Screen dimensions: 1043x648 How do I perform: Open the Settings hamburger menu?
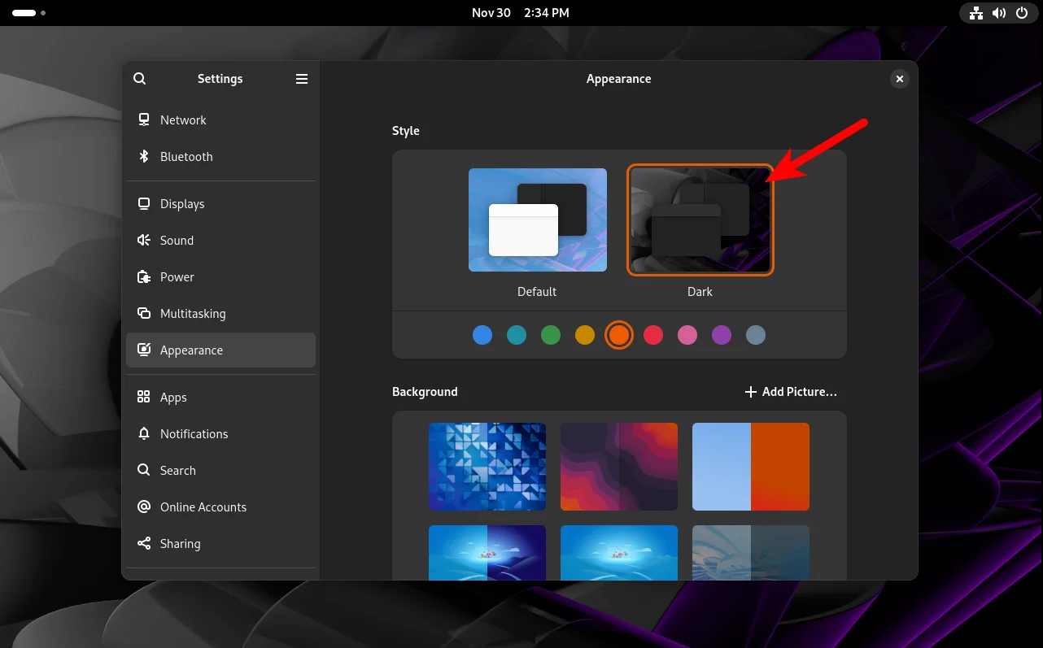click(302, 79)
